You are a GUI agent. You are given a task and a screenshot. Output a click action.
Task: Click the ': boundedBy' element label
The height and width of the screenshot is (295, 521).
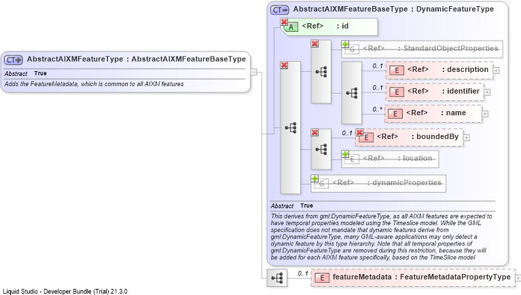[x=435, y=137]
